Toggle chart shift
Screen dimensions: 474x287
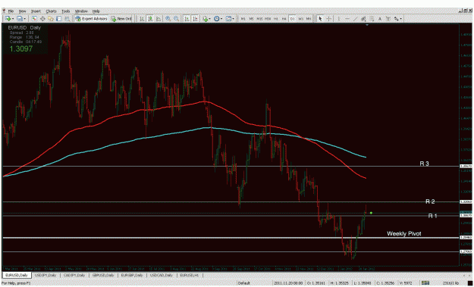pyautogui.click(x=195, y=19)
